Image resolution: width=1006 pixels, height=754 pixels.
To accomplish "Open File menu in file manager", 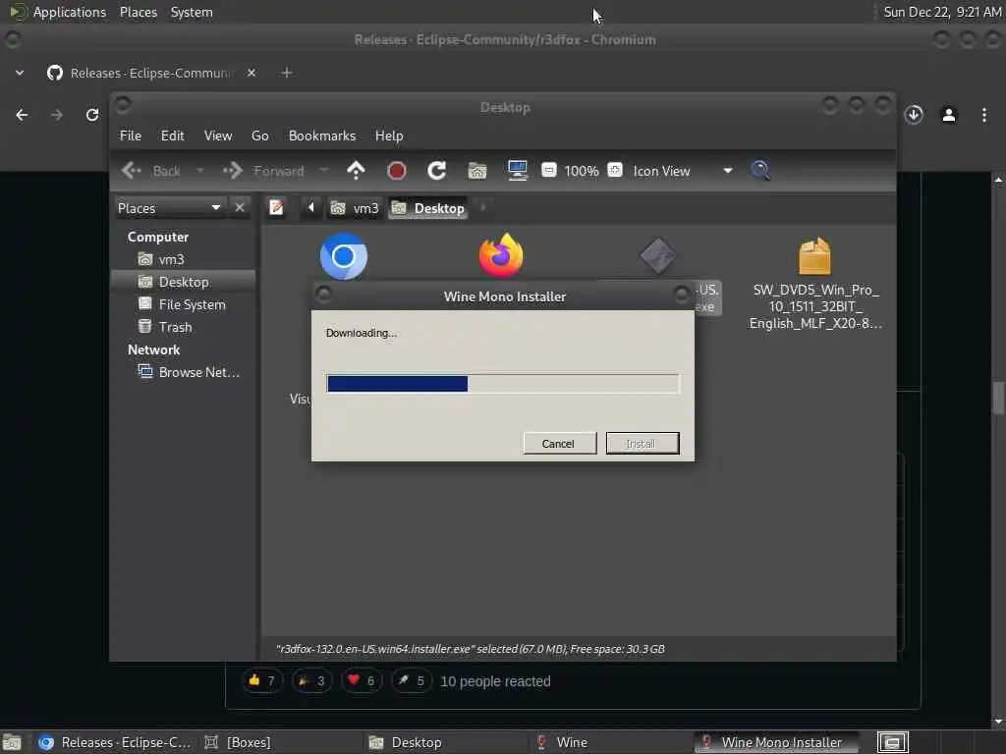I will coord(131,135).
